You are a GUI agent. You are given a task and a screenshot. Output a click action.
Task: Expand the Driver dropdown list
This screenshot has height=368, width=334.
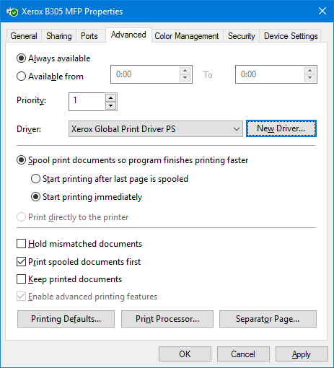(x=156, y=129)
